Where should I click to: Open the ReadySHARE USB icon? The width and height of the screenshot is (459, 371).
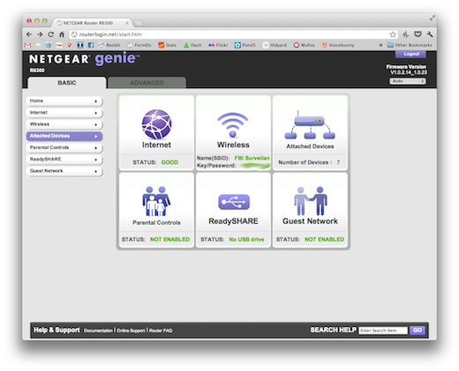click(x=234, y=202)
